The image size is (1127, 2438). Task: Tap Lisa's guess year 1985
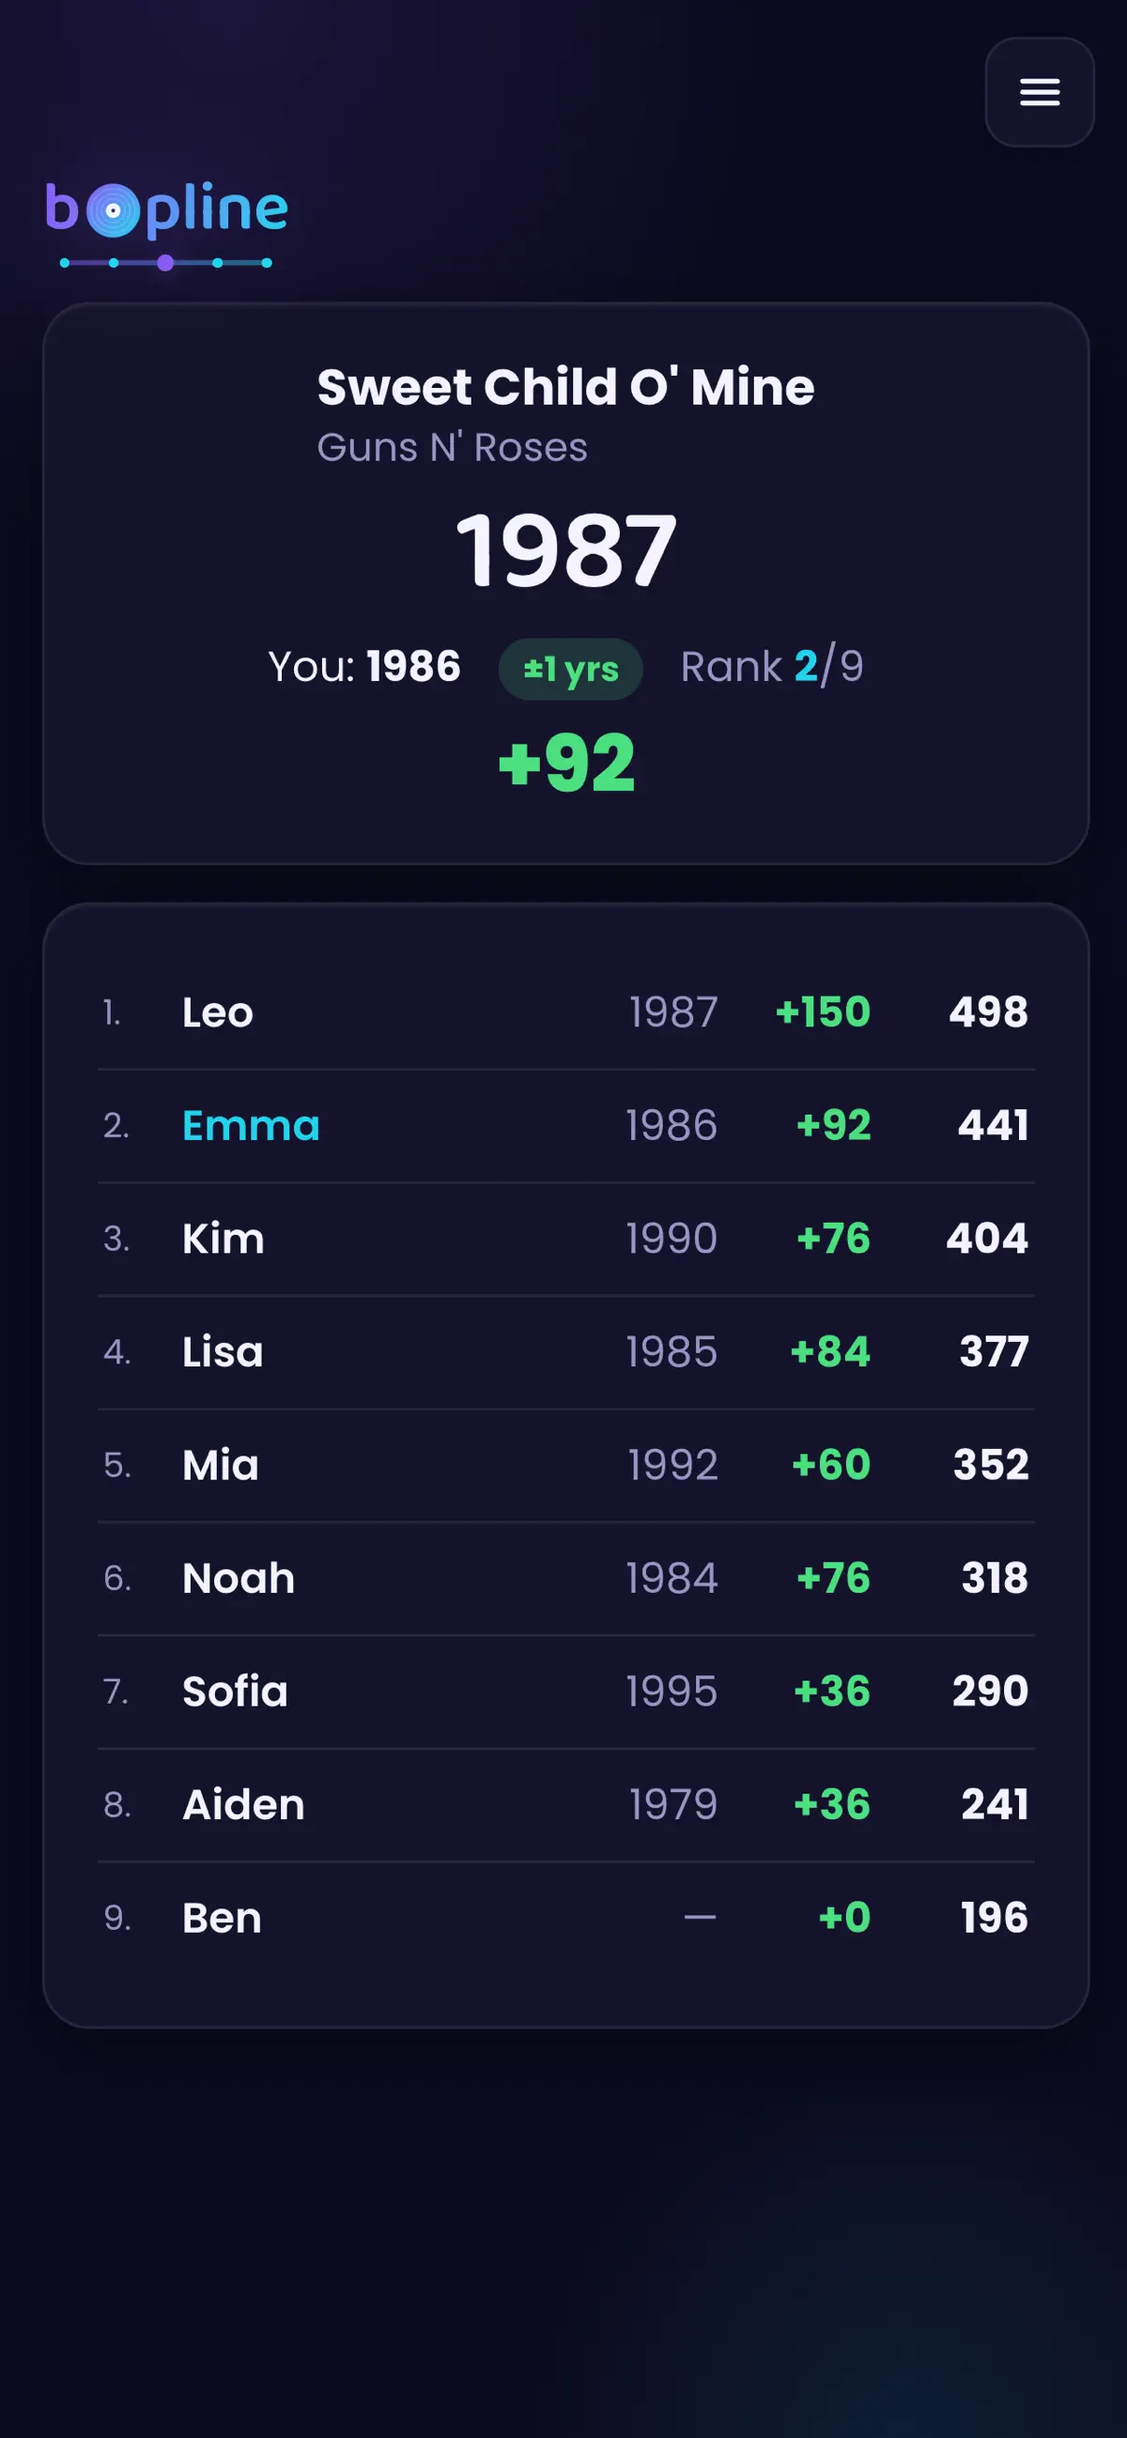(672, 1351)
